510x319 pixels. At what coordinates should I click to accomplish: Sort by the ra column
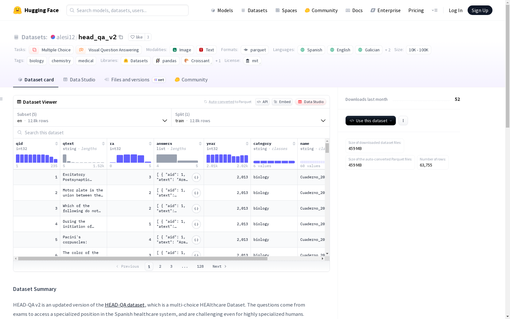150,144
